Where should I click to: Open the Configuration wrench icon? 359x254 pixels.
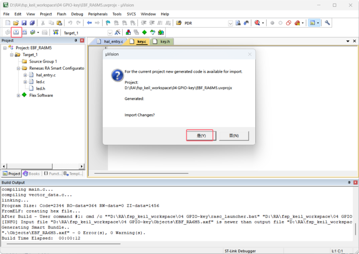(327, 23)
